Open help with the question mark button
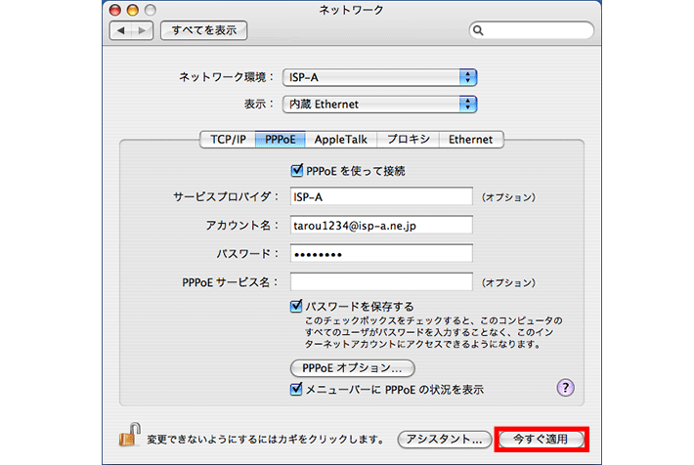694x465 pixels. pos(565,388)
